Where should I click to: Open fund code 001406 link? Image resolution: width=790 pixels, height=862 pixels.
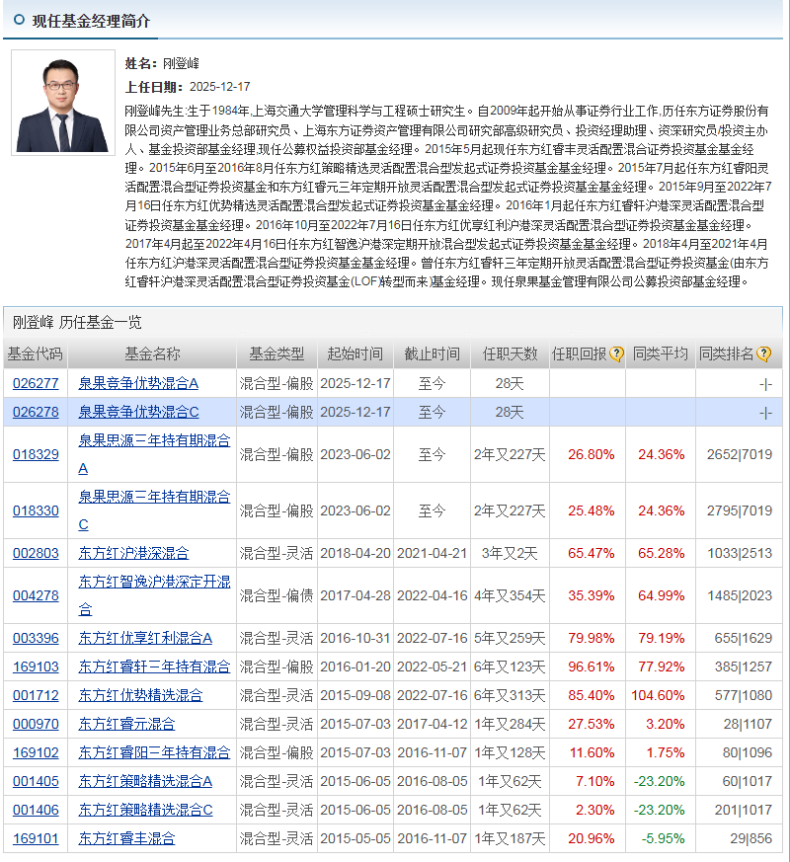(x=36, y=810)
